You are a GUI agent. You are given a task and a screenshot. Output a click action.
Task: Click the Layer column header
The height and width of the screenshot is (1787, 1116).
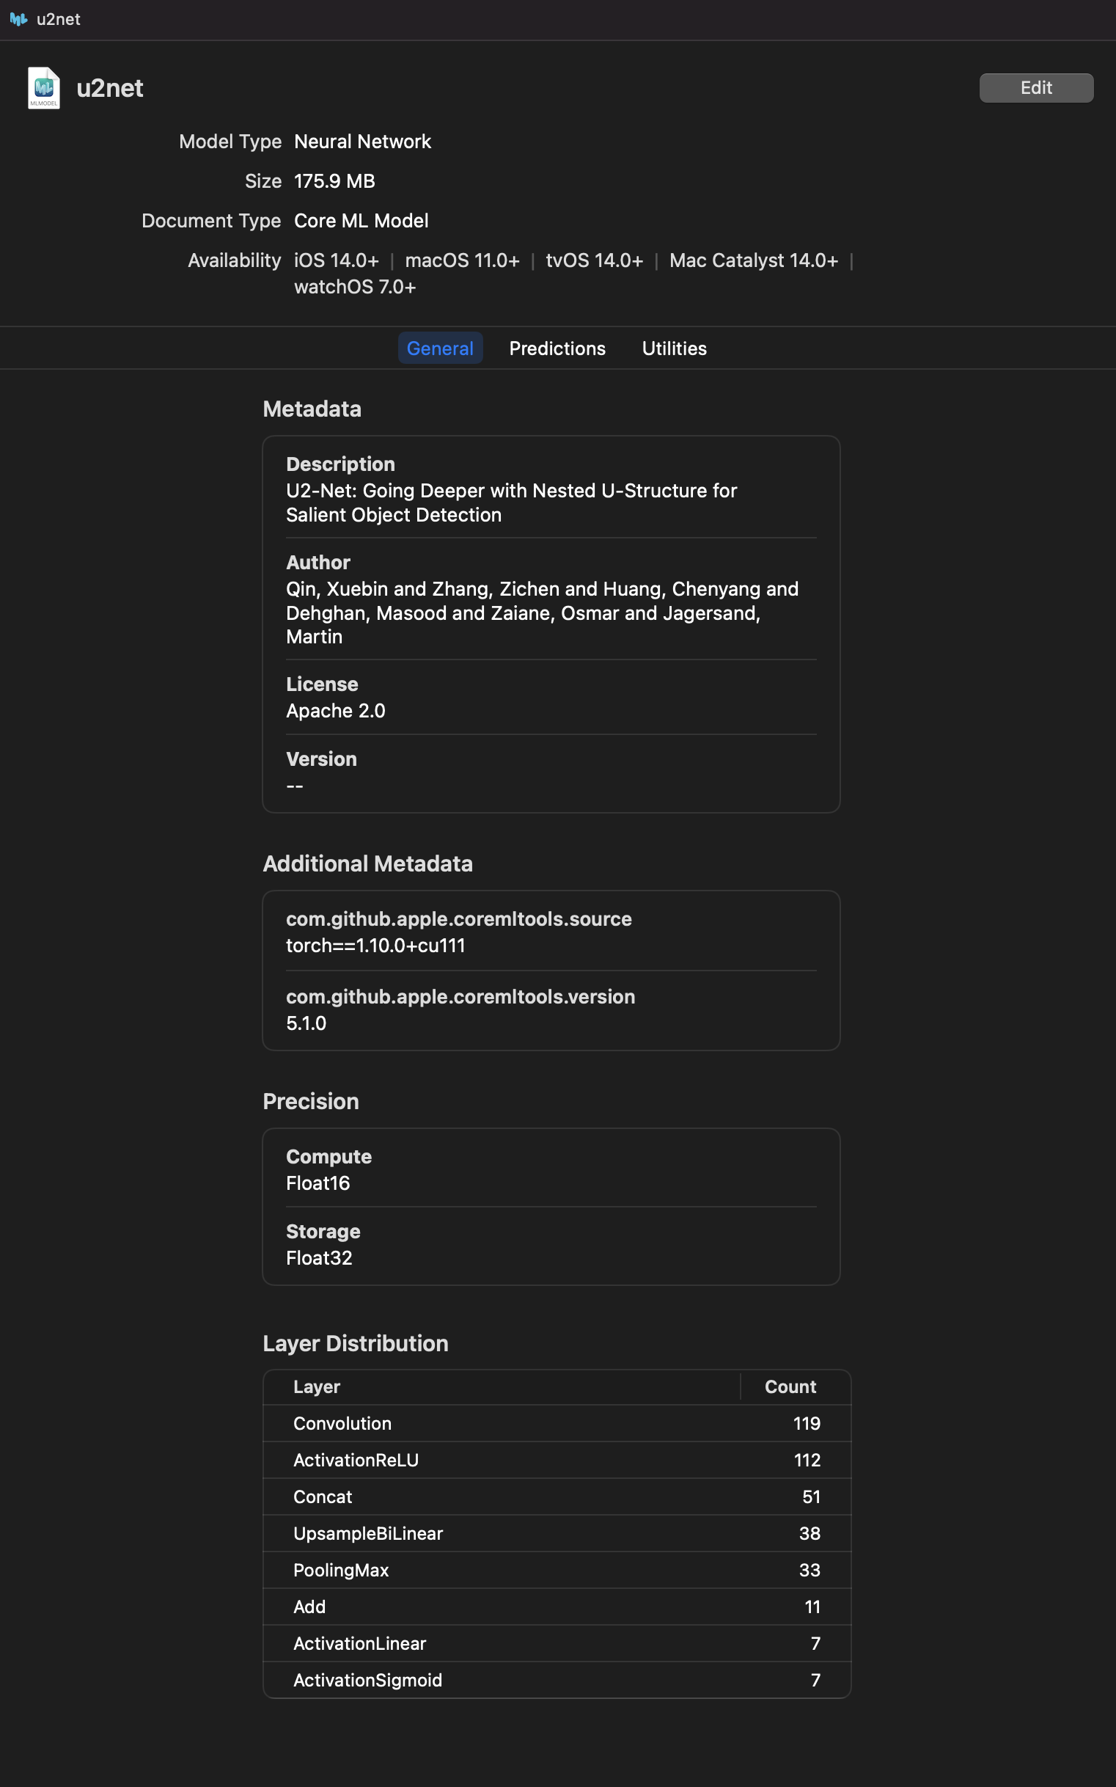(x=317, y=1386)
